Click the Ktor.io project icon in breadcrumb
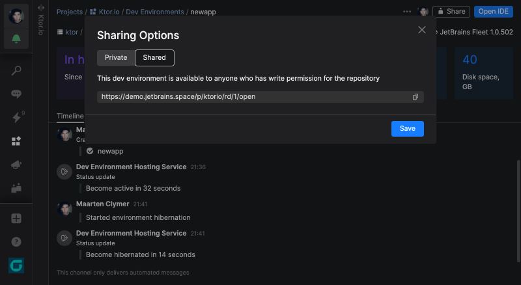 tap(93, 12)
